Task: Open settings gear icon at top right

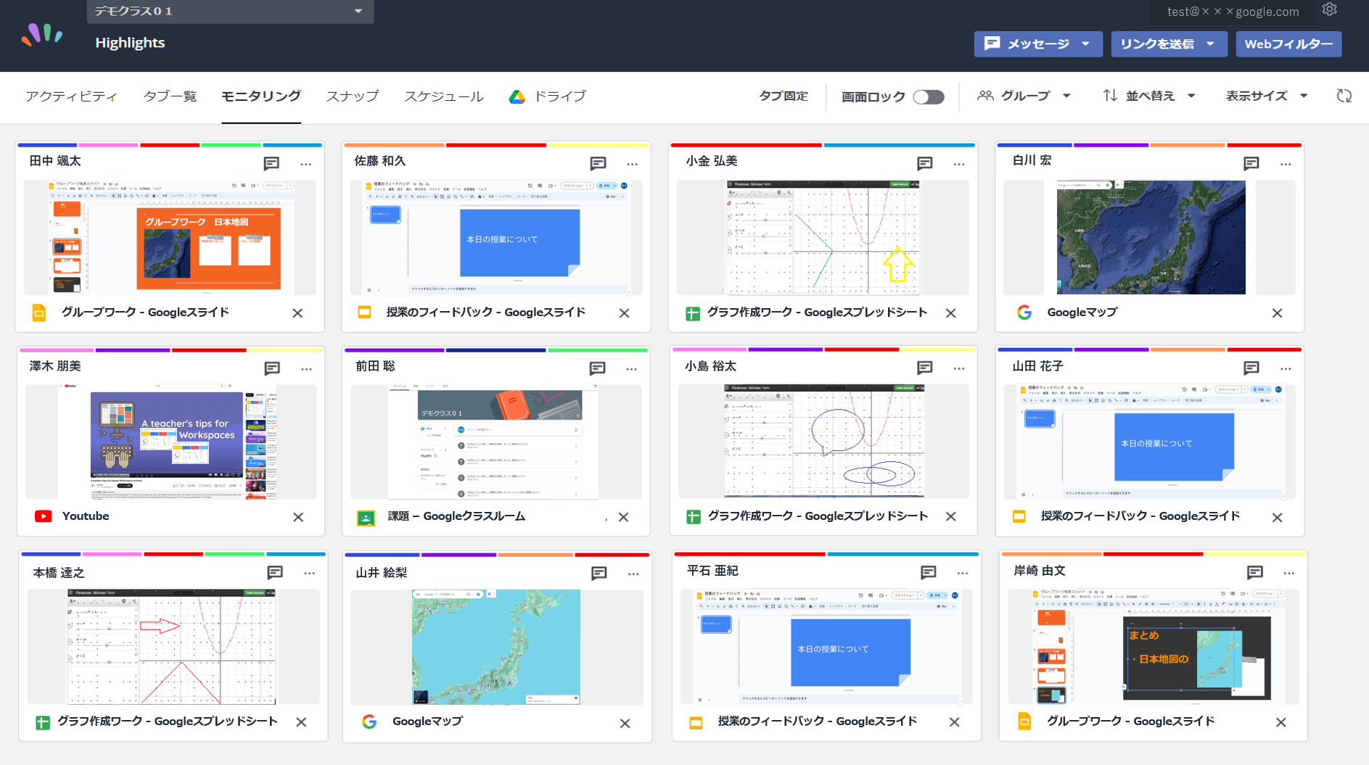Action: pyautogui.click(x=1329, y=9)
